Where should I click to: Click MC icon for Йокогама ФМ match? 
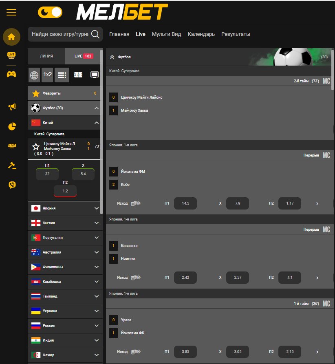tap(326, 155)
